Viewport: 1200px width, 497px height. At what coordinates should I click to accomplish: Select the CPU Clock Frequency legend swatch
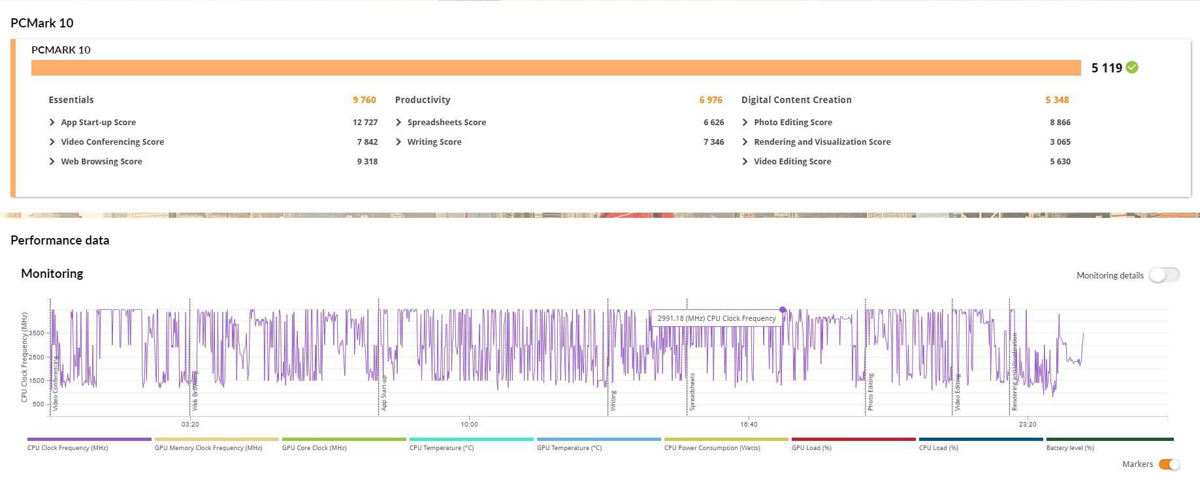pyautogui.click(x=89, y=440)
